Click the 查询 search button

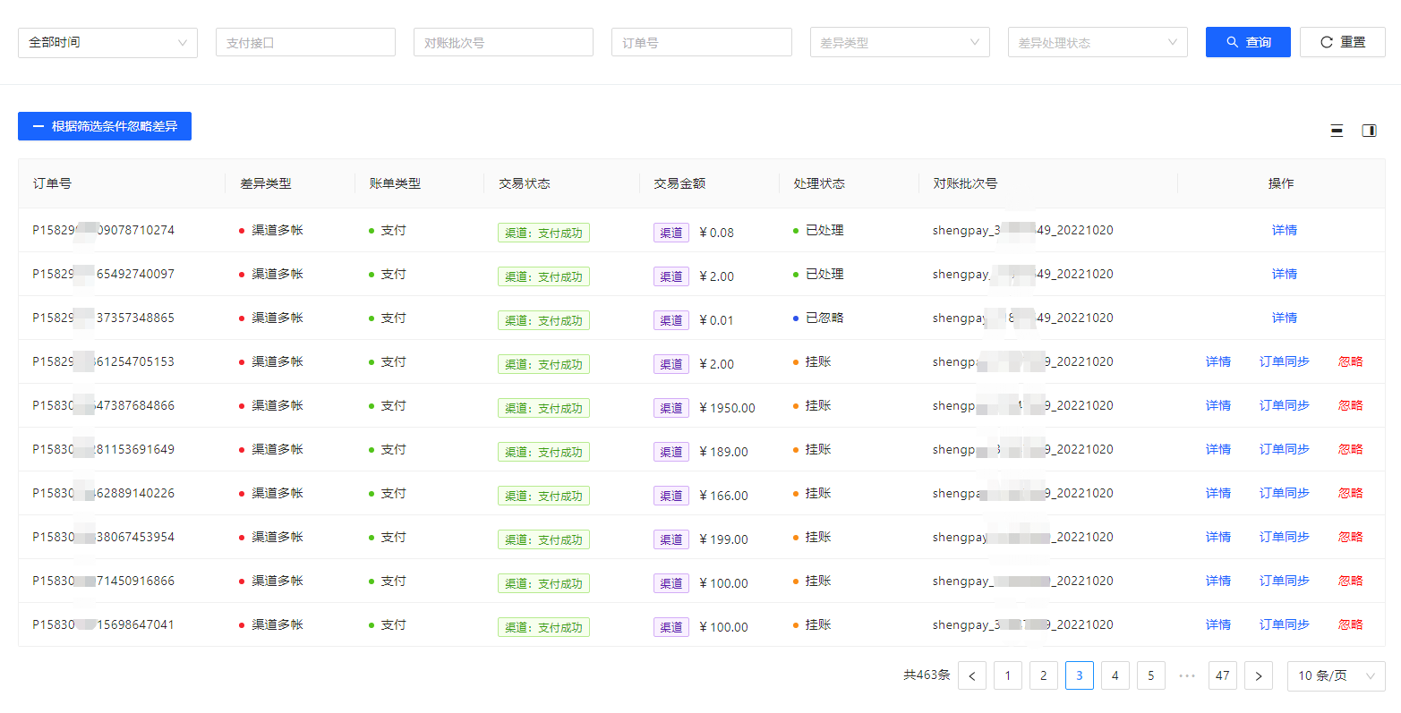[x=1248, y=42]
